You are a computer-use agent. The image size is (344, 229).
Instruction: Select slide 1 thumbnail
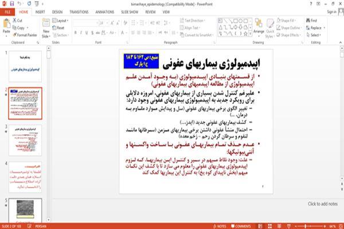pos(25,67)
